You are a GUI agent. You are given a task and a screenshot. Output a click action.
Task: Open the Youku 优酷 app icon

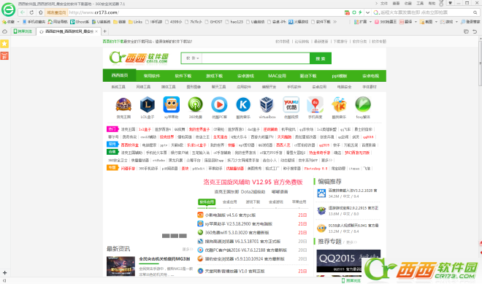tap(291, 105)
